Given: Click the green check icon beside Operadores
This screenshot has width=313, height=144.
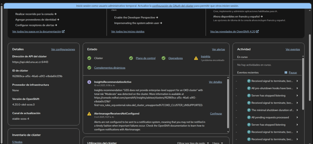Looking at the screenshot, I should pos(163,58).
